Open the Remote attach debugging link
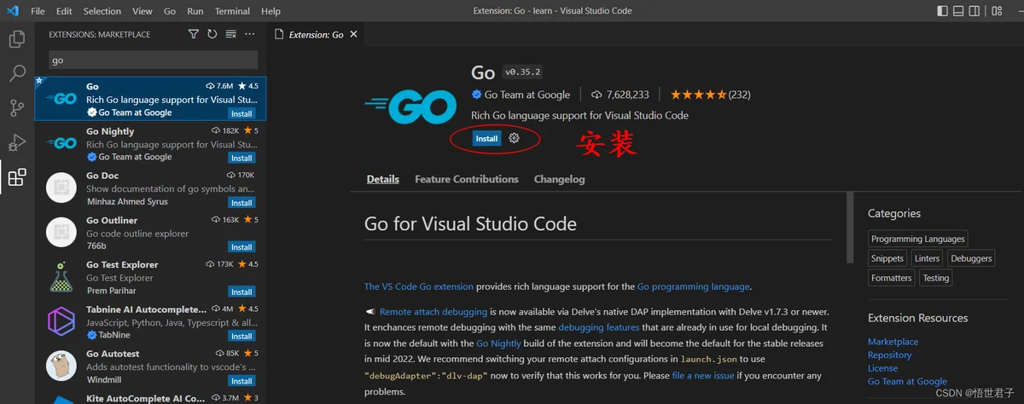The width and height of the screenshot is (1024, 404). [x=433, y=312]
